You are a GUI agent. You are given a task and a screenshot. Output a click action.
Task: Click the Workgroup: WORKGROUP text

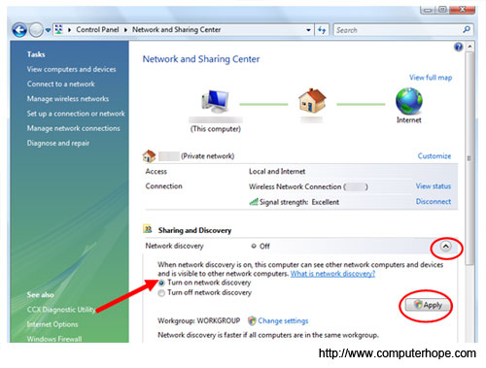point(199,320)
